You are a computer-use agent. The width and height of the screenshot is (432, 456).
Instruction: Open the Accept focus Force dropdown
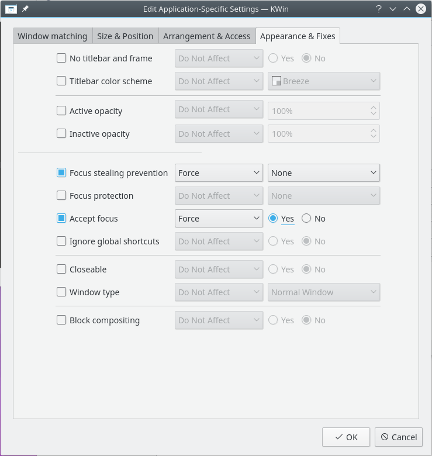click(219, 219)
